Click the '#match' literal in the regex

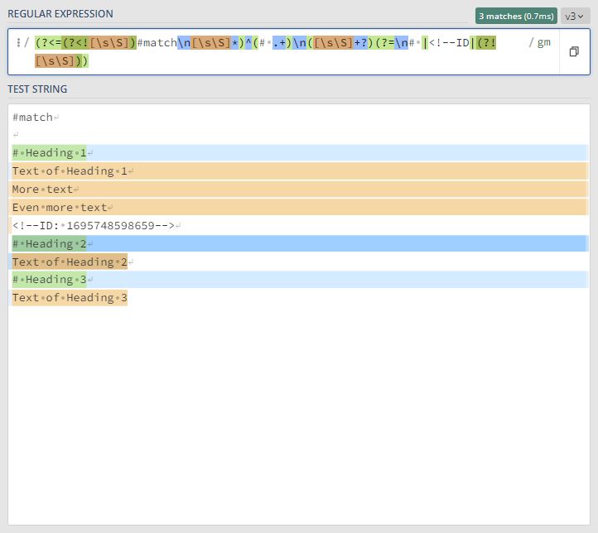click(x=157, y=42)
